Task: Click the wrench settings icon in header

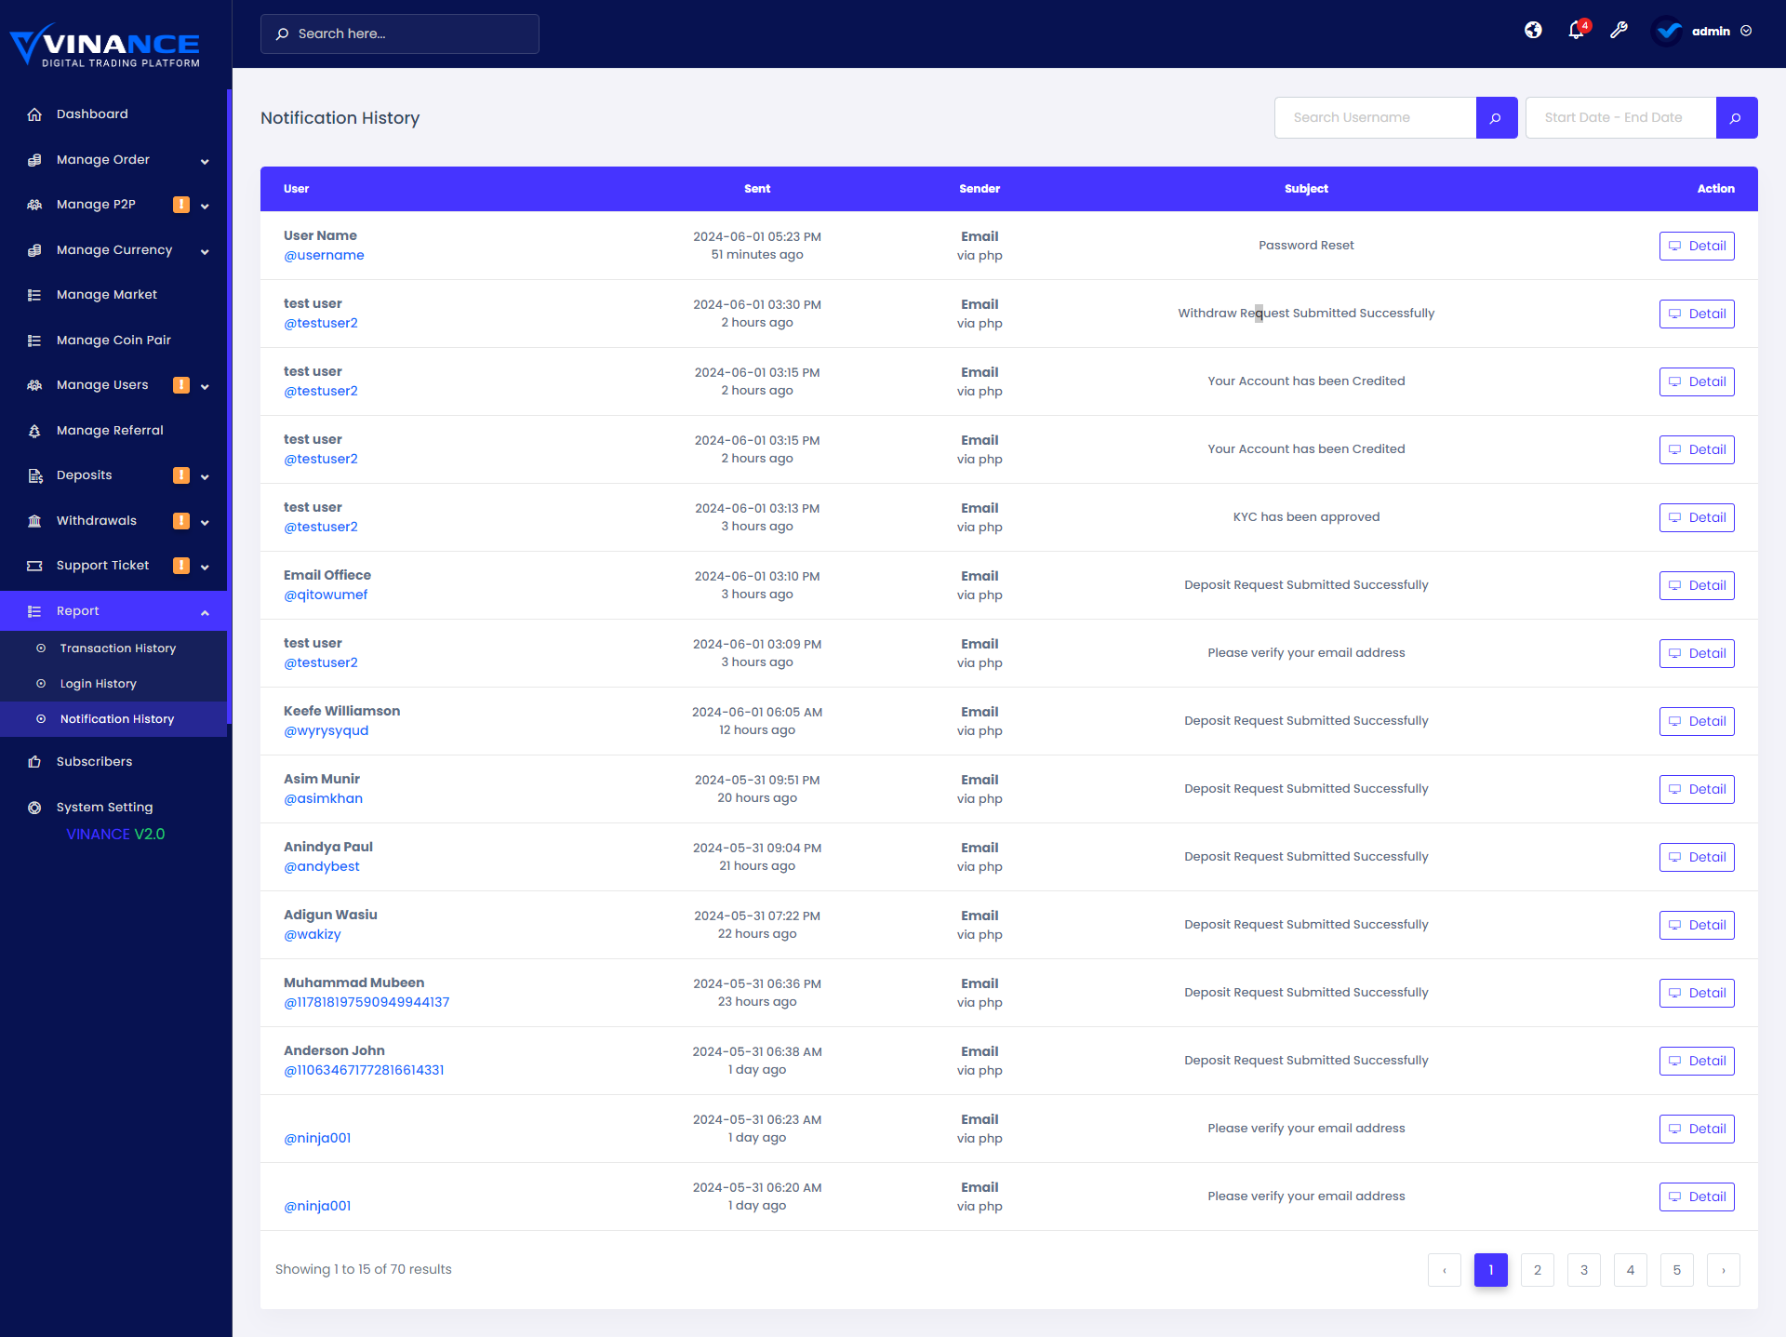Action: coord(1619,31)
